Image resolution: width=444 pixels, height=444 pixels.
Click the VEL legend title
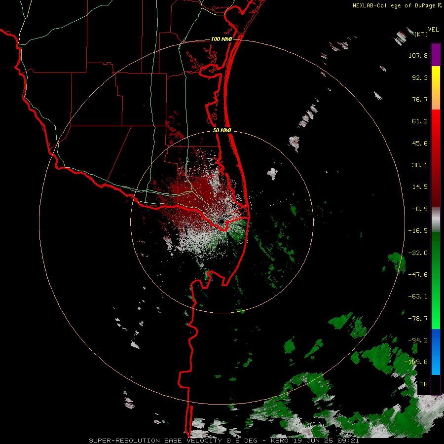pyautogui.click(x=433, y=30)
